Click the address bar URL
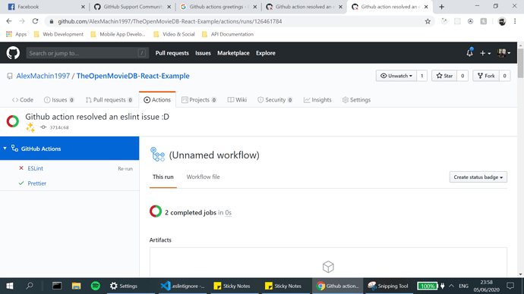 [x=170, y=21]
